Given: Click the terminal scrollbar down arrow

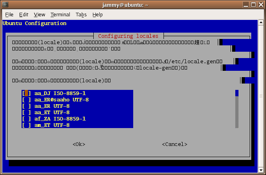Looking at the screenshot, I should pyautogui.click(x=261, y=170).
